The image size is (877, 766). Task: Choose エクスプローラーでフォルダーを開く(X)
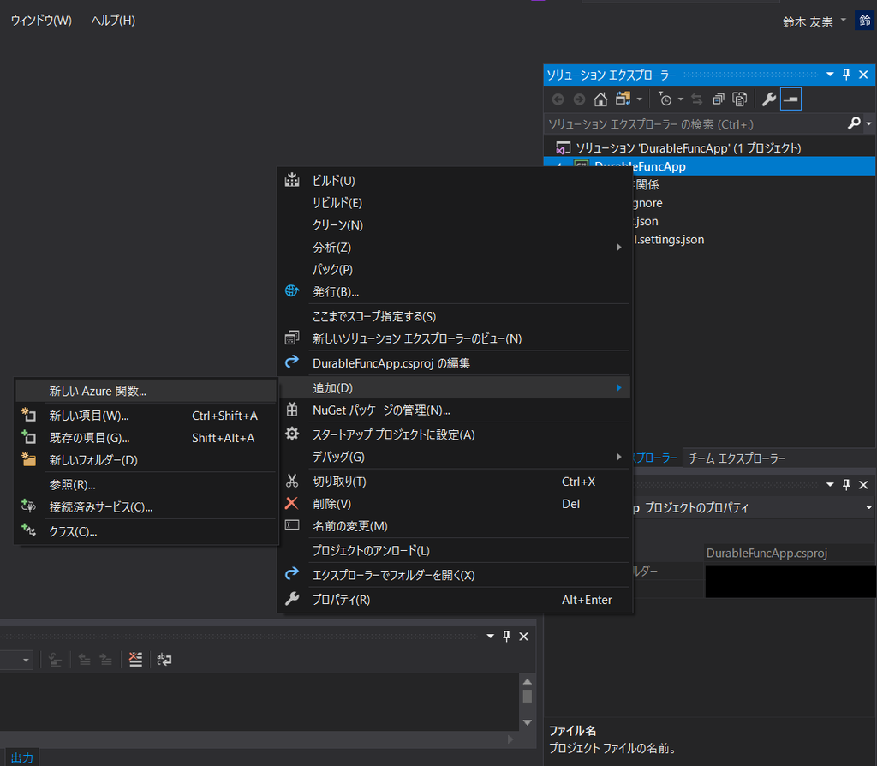click(x=455, y=575)
